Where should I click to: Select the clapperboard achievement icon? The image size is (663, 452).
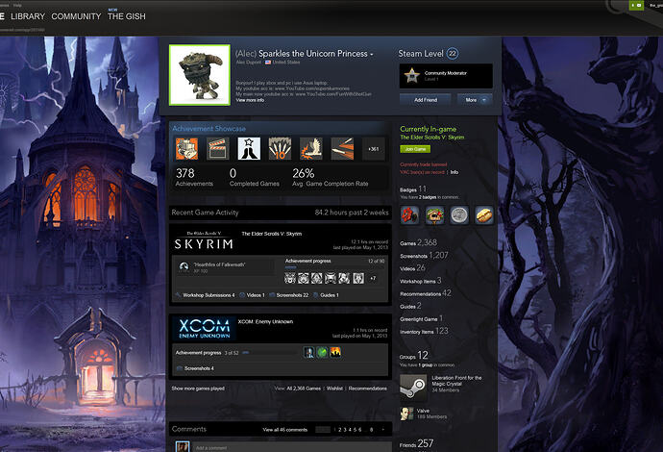pyautogui.click(x=218, y=148)
